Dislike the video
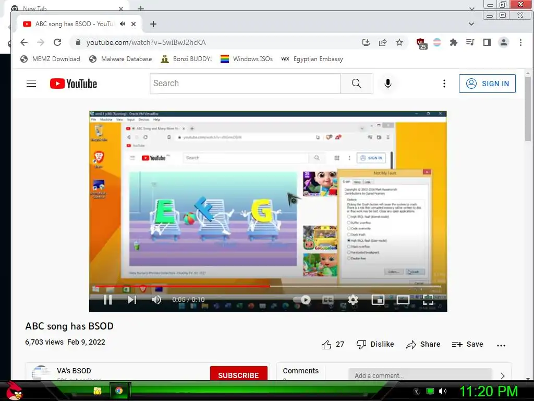The height and width of the screenshot is (401, 534). (x=375, y=345)
